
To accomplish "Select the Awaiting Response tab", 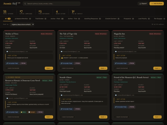I will pos(92,19).
